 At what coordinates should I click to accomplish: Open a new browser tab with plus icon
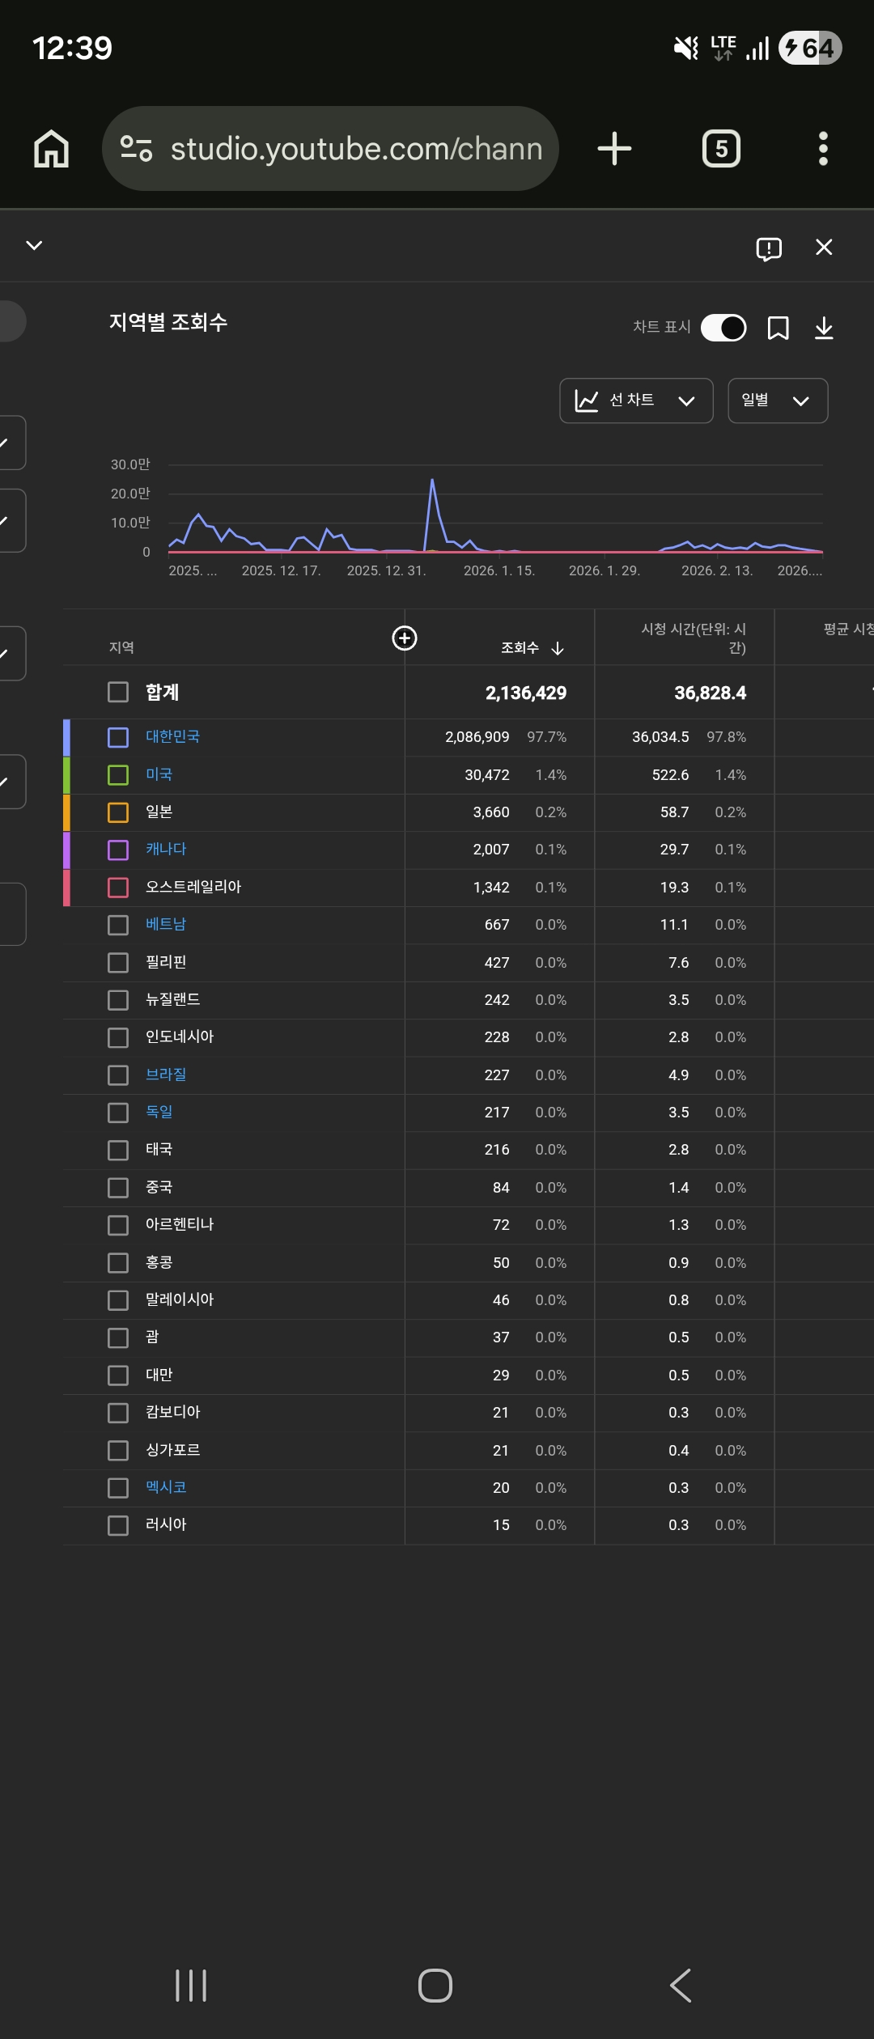[614, 149]
